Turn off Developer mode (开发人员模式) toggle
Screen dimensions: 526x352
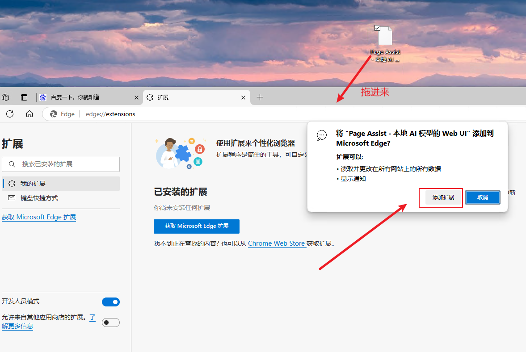pos(111,302)
